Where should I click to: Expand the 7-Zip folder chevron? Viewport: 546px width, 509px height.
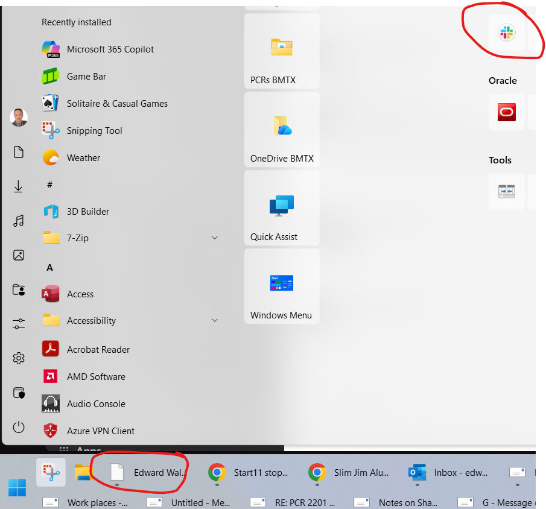coord(215,238)
